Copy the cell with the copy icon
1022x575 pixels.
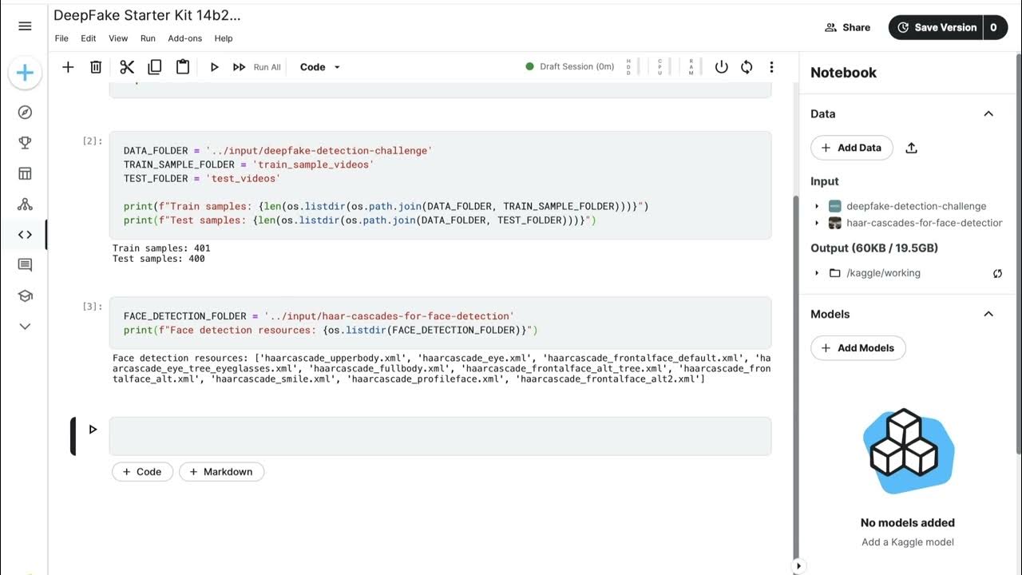(x=155, y=67)
